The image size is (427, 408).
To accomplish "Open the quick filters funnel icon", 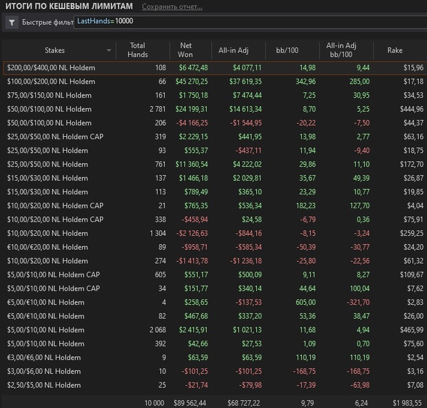I will pos(12,23).
